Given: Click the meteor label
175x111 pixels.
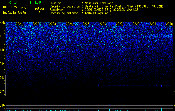Looking at the screenshot, I should click(40, 9).
